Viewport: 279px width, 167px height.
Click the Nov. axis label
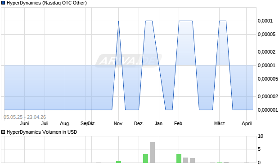119,123
